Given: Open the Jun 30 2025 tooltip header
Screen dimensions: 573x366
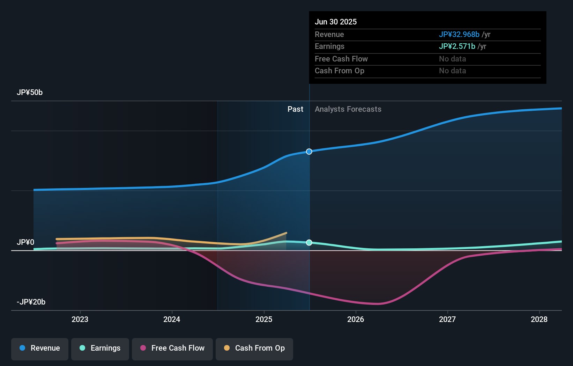Looking at the screenshot, I should point(336,22).
